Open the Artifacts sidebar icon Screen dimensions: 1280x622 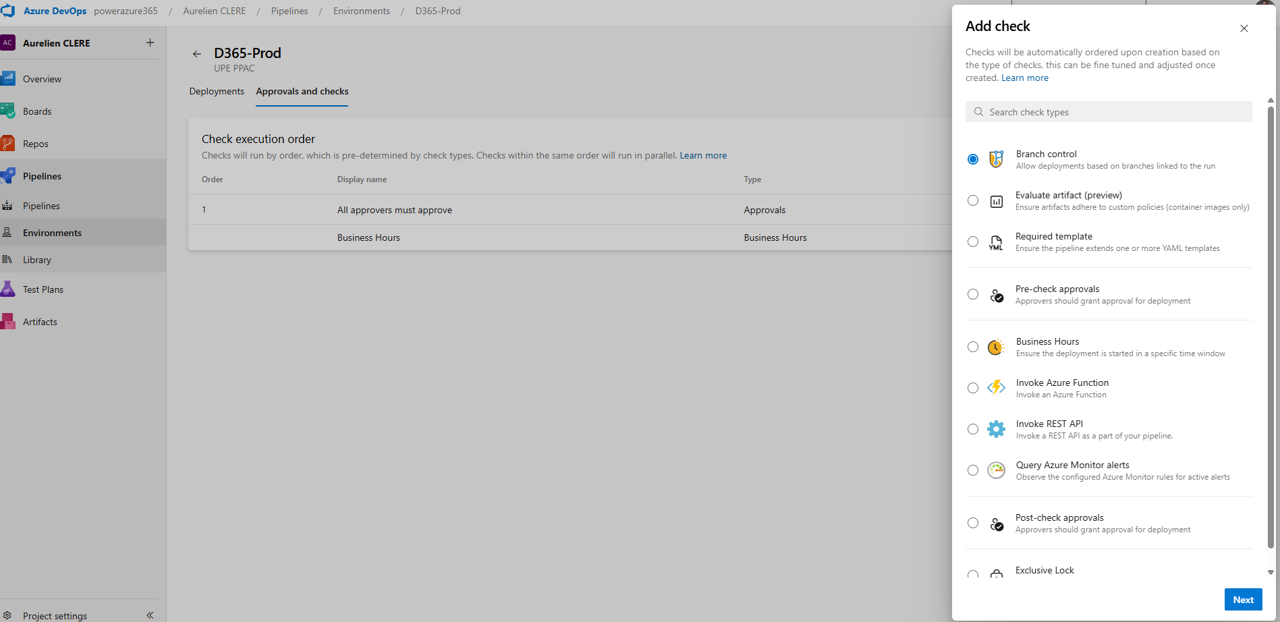click(8, 322)
